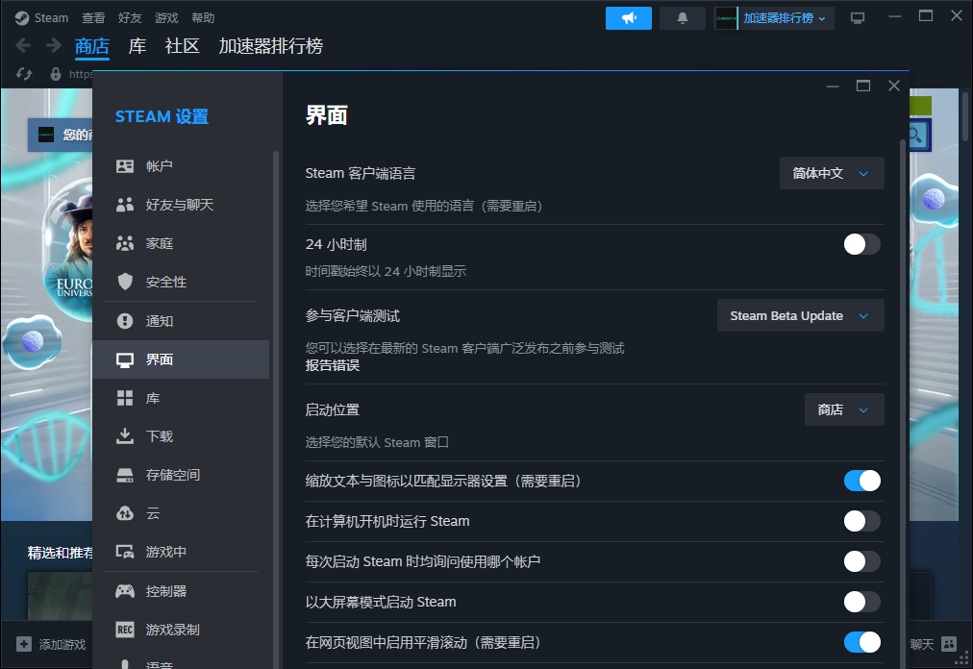Click the Steam logo icon
Screen dimensions: 973x669
(22, 18)
